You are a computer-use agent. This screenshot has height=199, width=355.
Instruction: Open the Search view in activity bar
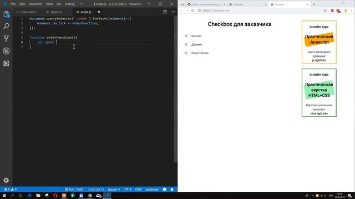point(6,26)
